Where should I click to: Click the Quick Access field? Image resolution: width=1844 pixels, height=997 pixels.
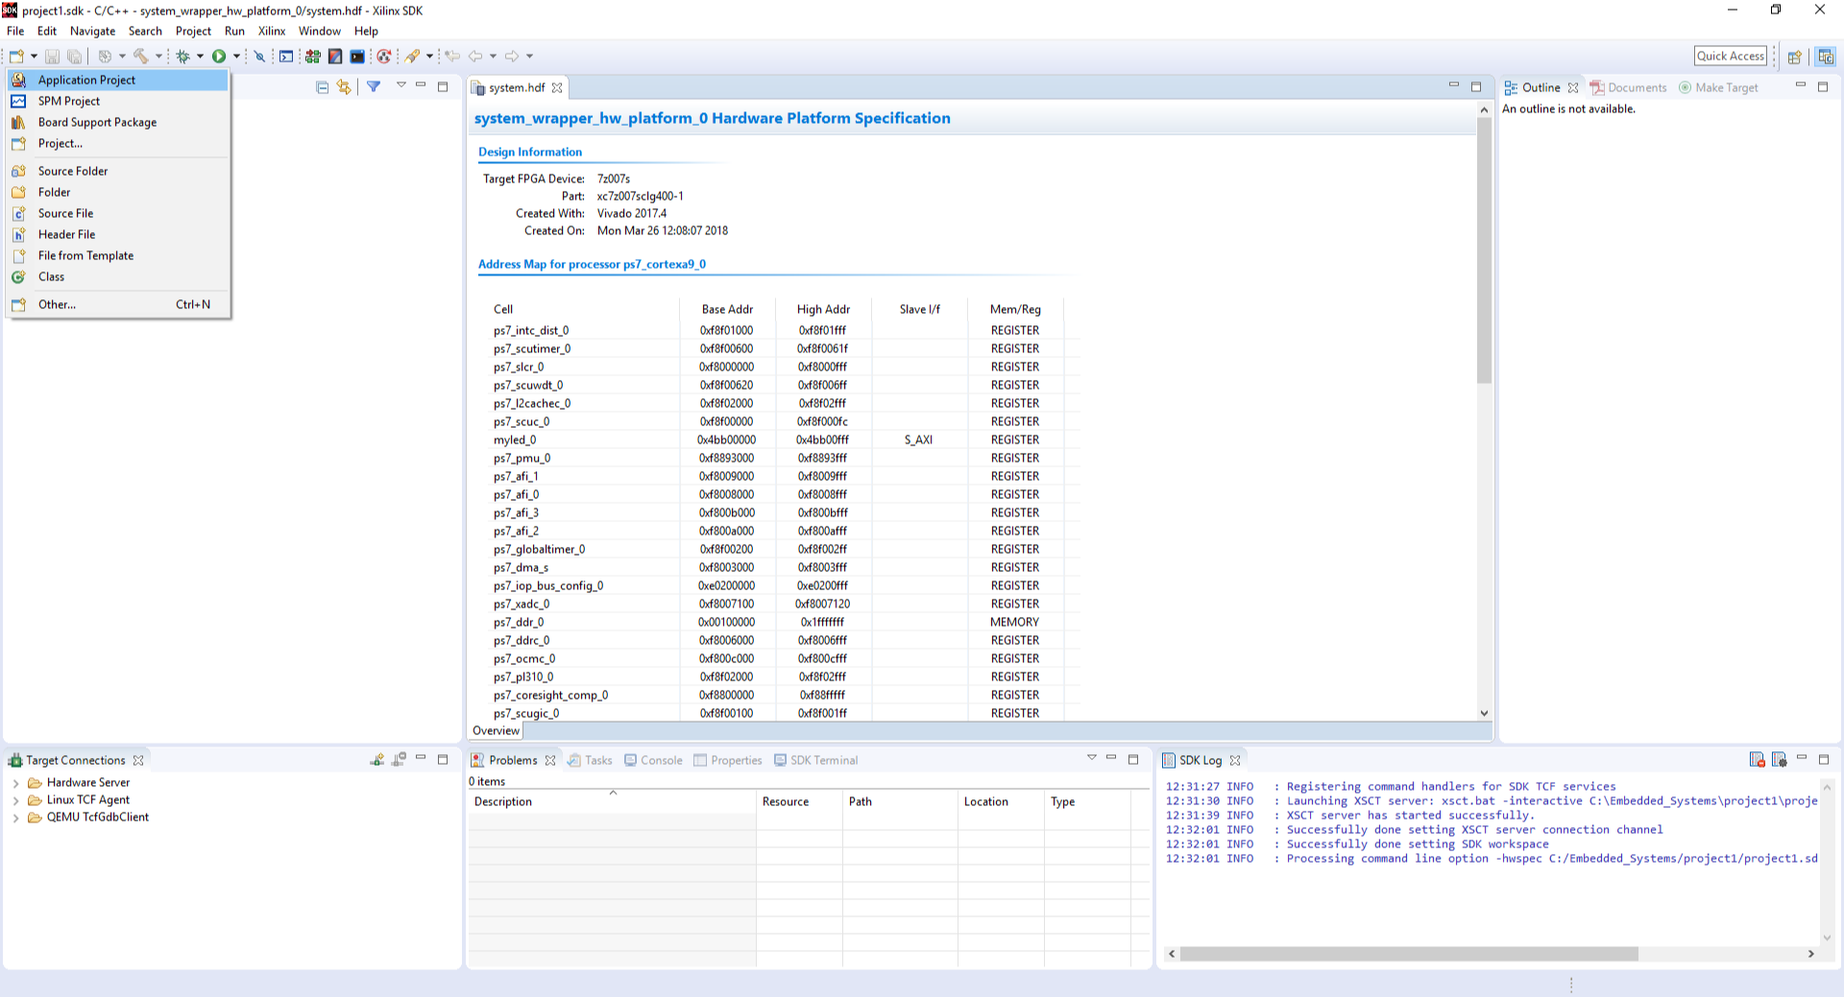(x=1731, y=56)
